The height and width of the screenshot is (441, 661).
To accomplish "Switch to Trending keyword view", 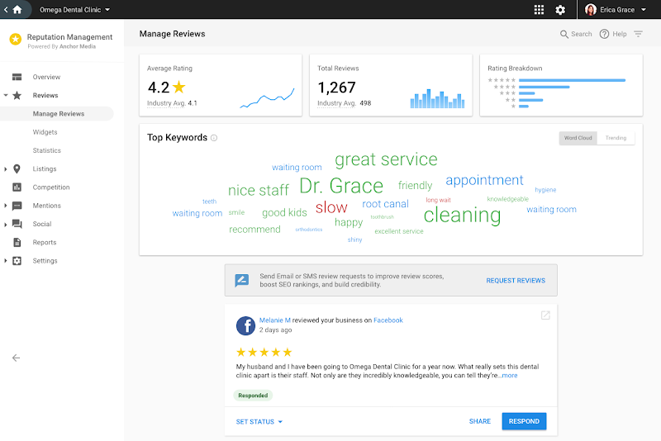I will pos(616,138).
